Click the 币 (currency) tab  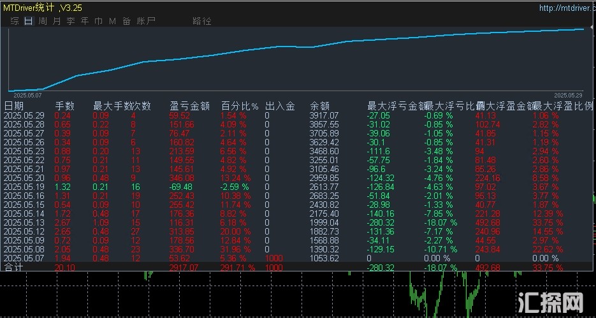(98, 21)
